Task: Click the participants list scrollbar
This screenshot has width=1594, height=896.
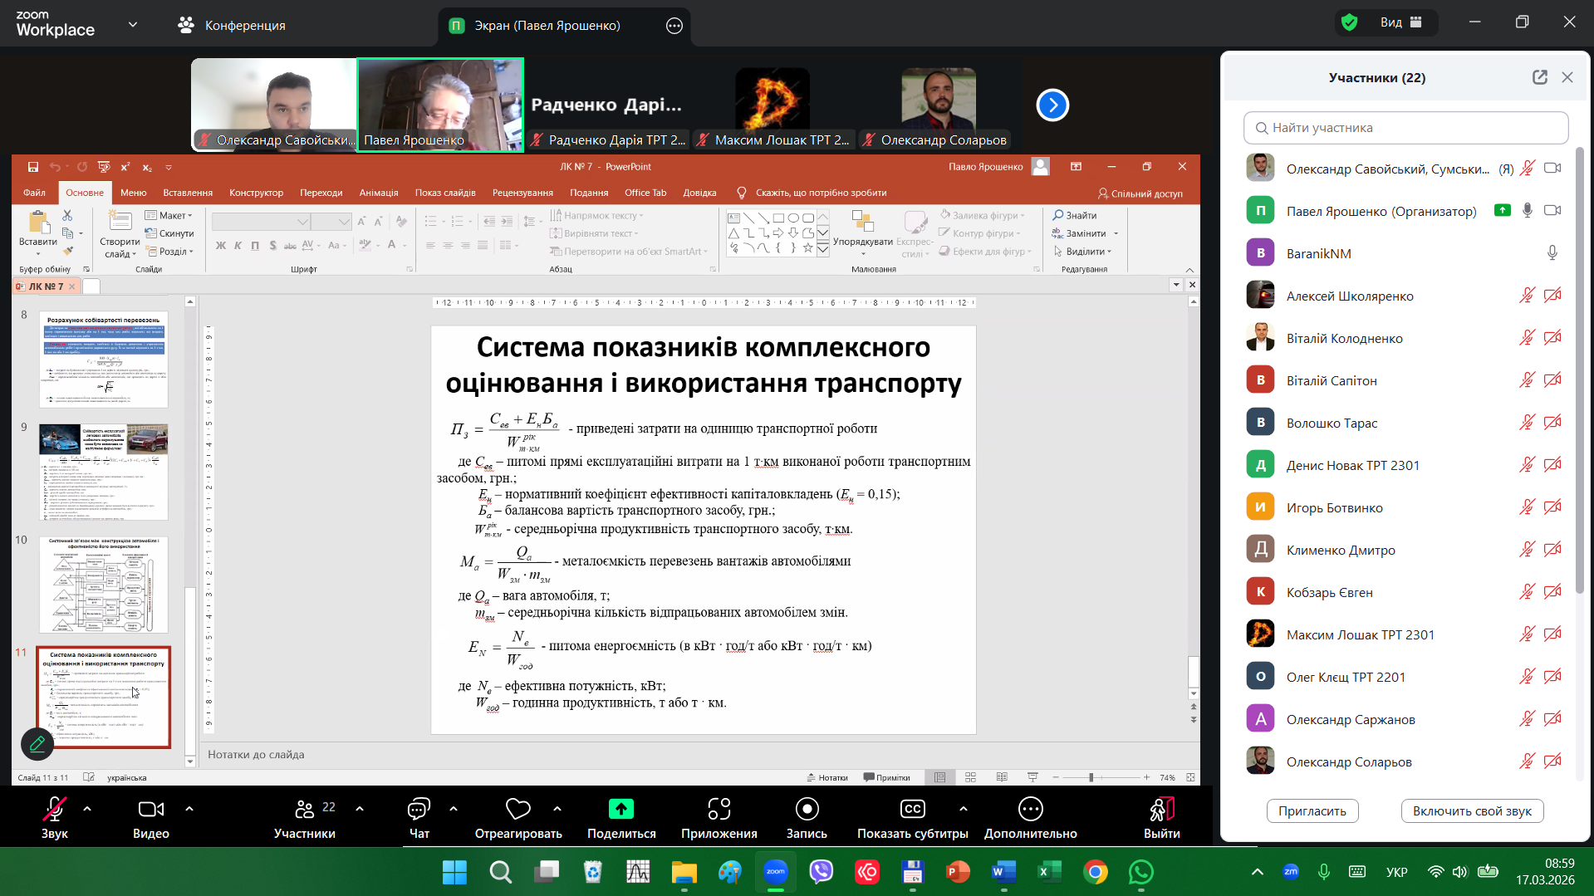Action: (x=1579, y=374)
